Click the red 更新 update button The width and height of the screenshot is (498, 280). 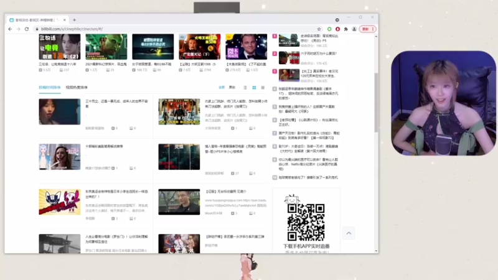coord(367,29)
